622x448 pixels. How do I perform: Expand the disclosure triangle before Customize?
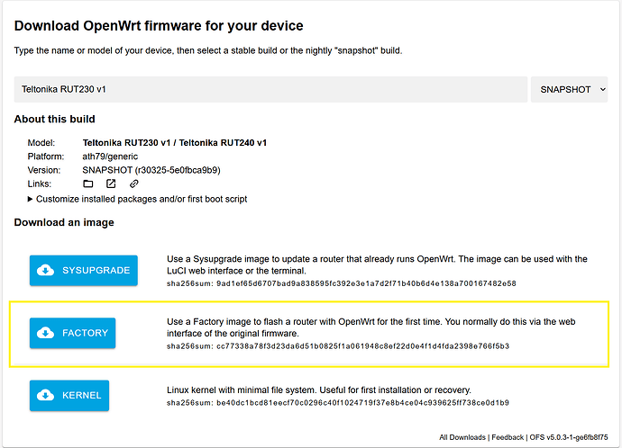coord(32,199)
